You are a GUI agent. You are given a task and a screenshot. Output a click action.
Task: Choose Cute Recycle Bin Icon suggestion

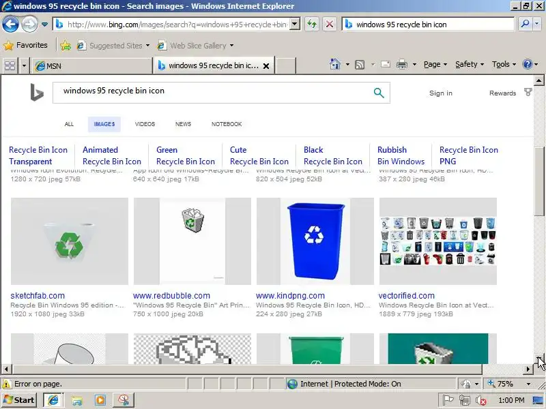[x=259, y=155]
